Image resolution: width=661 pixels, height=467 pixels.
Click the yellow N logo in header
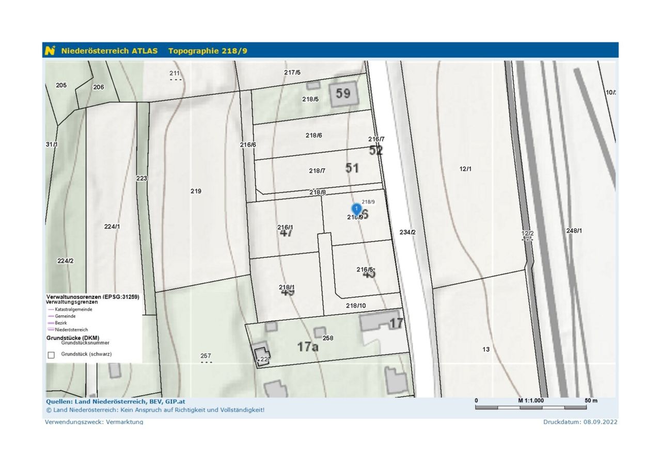[50, 51]
